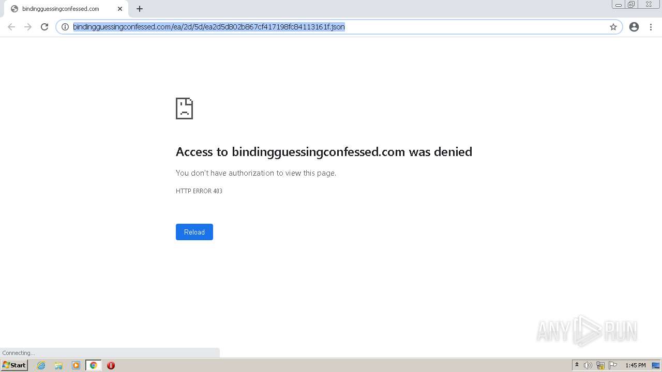The width and height of the screenshot is (662, 372).
Task: Click the 'Access to bindingguessingconfessed.com was denied' heading
Action: tap(324, 152)
